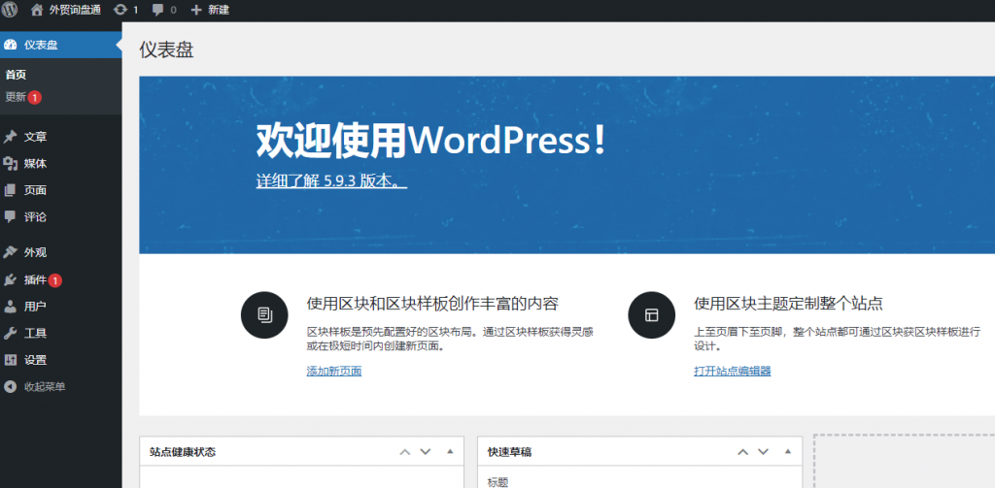Click the 收起菜单 collapse arrow icon
The height and width of the screenshot is (488, 995).
click(x=10, y=386)
